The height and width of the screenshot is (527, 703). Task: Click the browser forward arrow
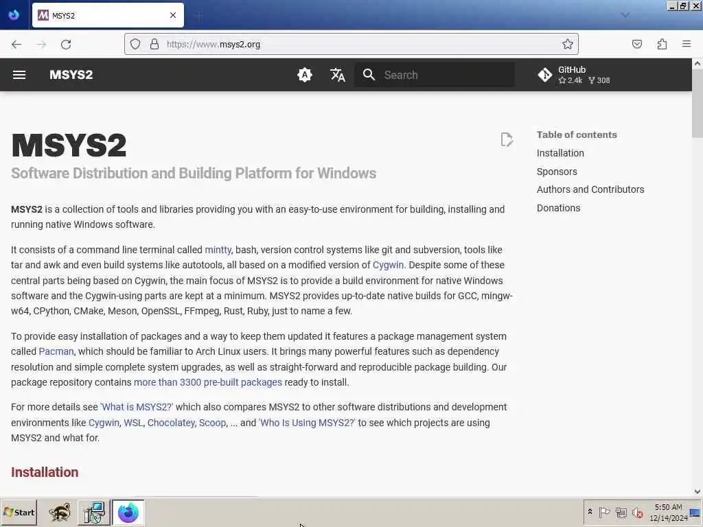[41, 45]
